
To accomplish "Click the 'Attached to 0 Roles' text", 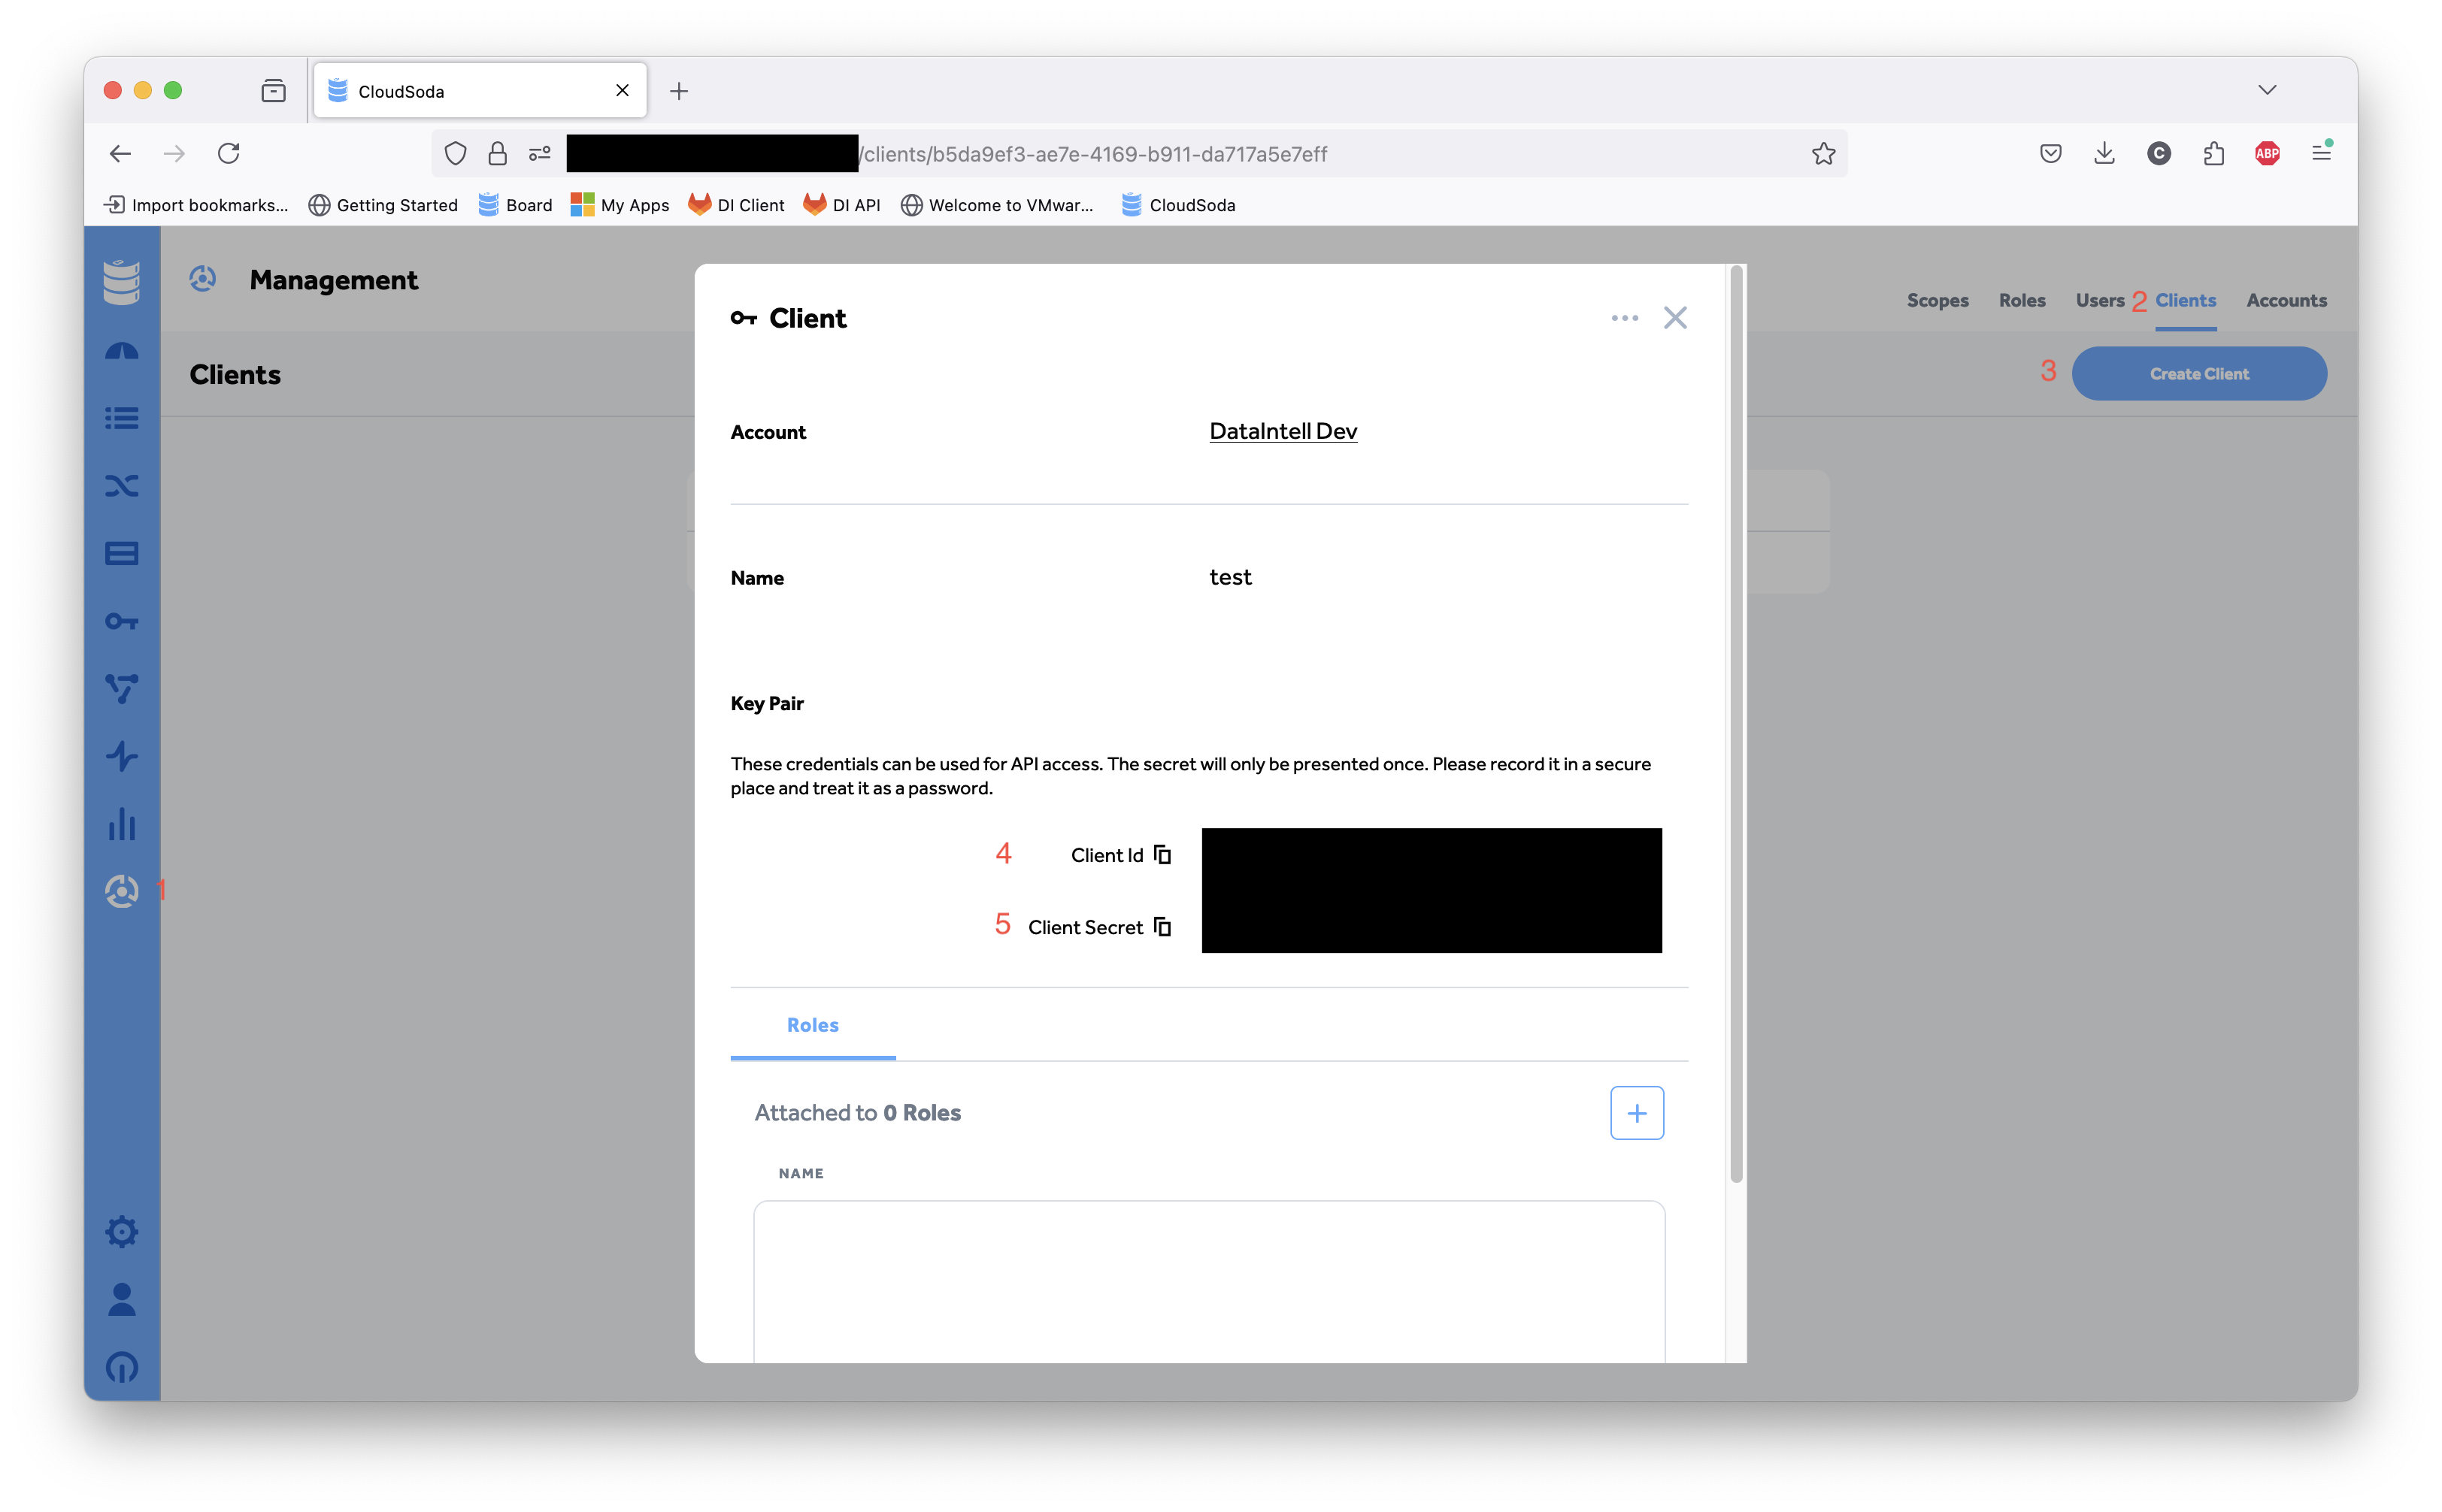I will [857, 1113].
